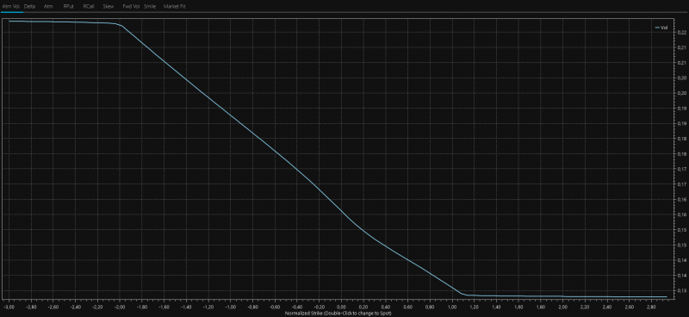Click the -1,60 x-axis tick label

click(164, 307)
